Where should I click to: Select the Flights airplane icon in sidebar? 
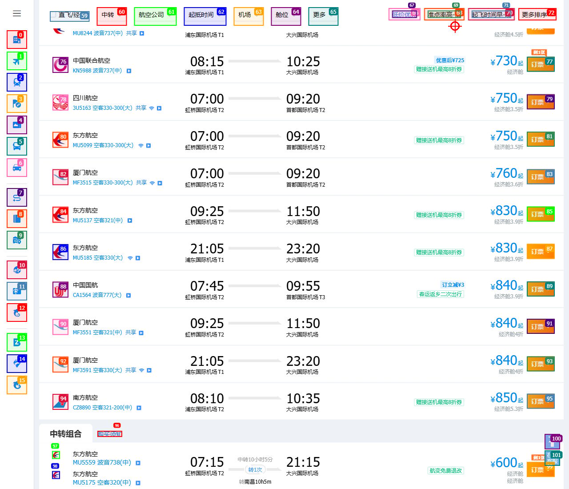[17, 61]
